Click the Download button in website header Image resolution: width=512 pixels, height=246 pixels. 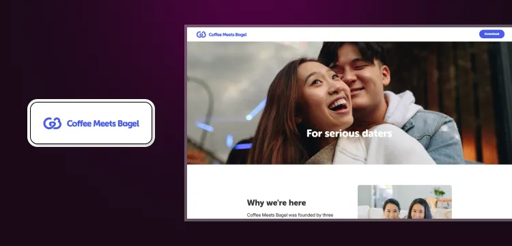pos(492,34)
